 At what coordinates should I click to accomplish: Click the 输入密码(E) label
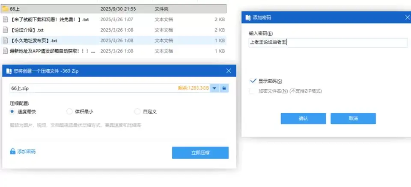pos(261,33)
